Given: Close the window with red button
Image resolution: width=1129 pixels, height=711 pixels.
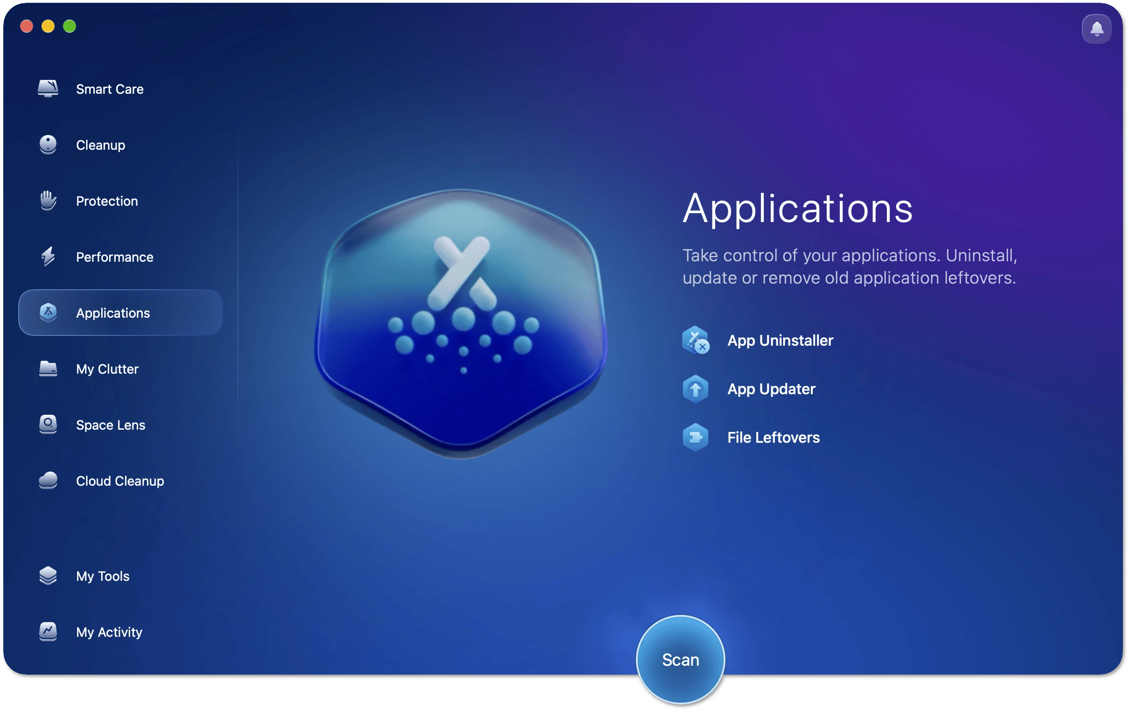Looking at the screenshot, I should 27,26.
